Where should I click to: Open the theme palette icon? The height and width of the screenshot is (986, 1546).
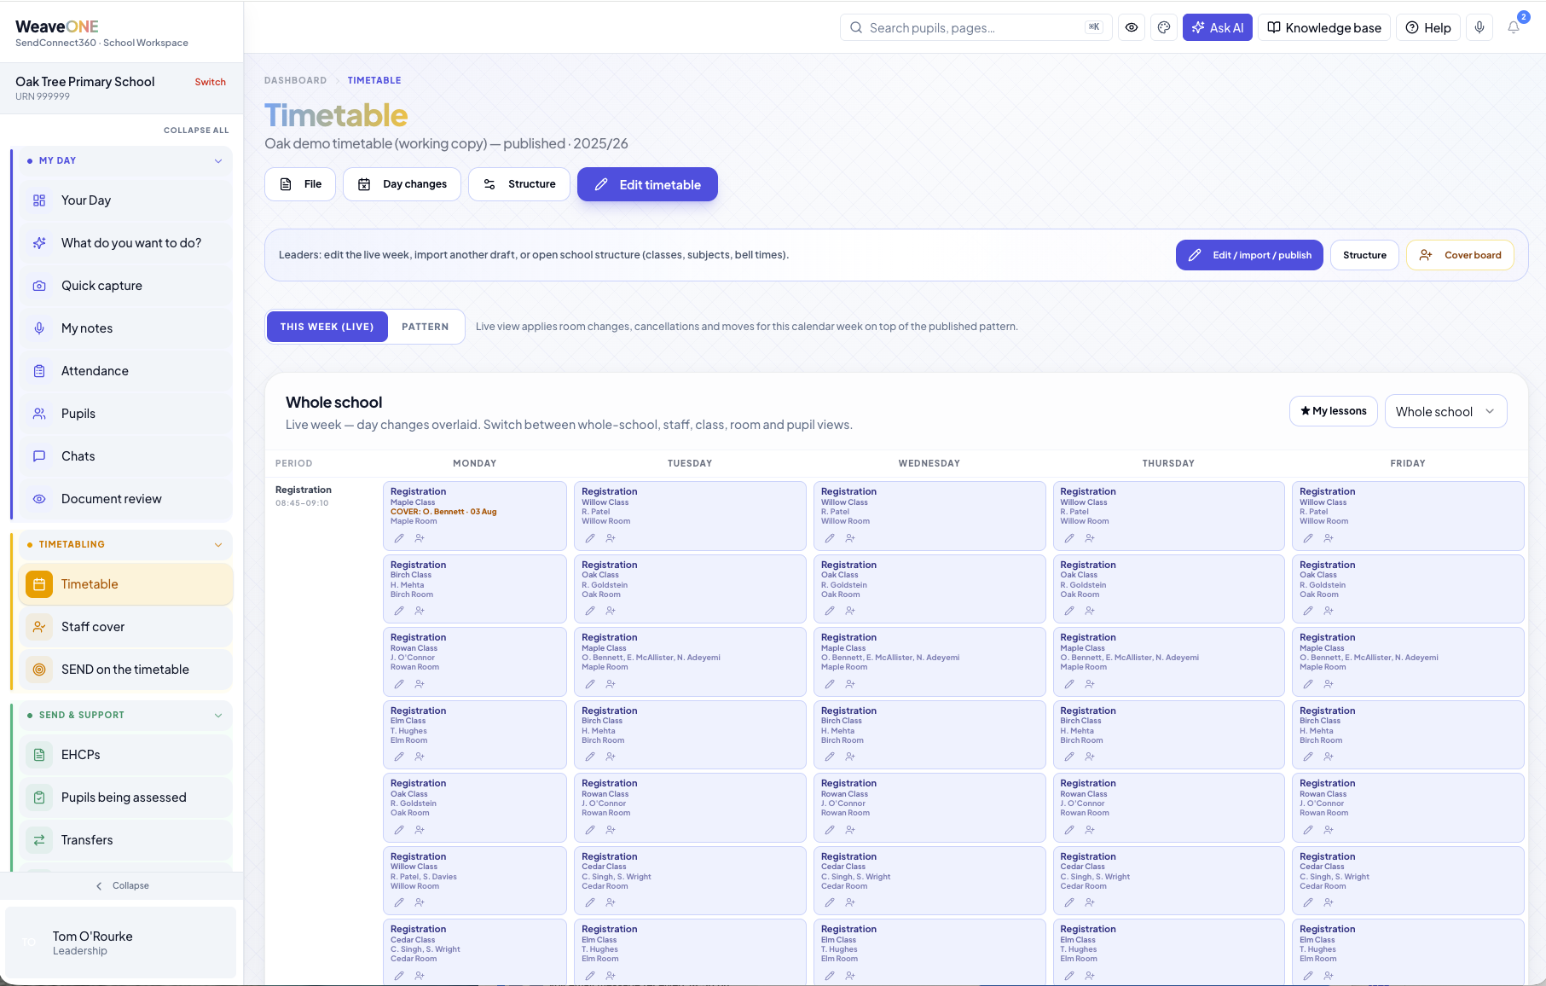point(1164,27)
